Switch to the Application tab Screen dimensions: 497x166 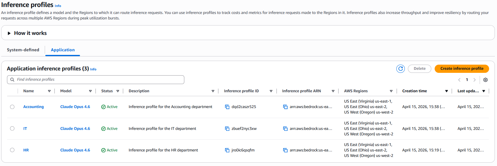pos(63,50)
